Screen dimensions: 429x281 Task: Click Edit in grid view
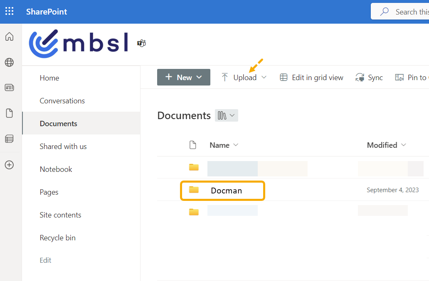click(311, 78)
